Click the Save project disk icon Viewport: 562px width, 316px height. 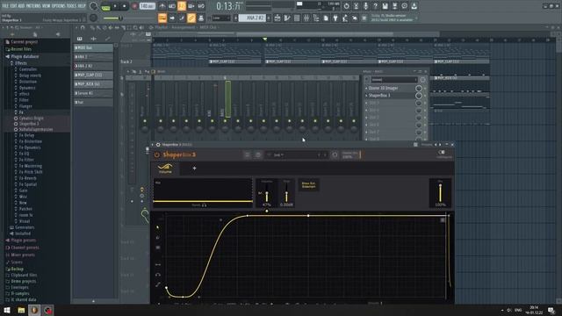[x=385, y=6]
